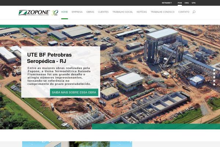This screenshot has height=147, width=220.
Task: Click the UTE BF Petrobras Seropédica heading
Action: coord(49,58)
